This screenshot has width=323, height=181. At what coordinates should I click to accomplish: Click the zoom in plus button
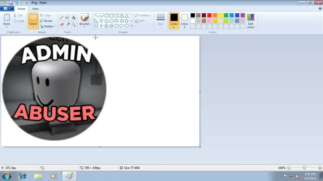[320, 168]
